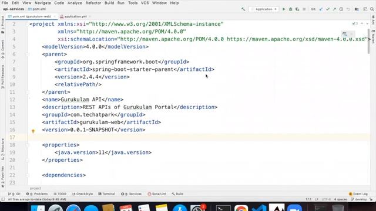Open Chrome from the Dock

click(241, 207)
